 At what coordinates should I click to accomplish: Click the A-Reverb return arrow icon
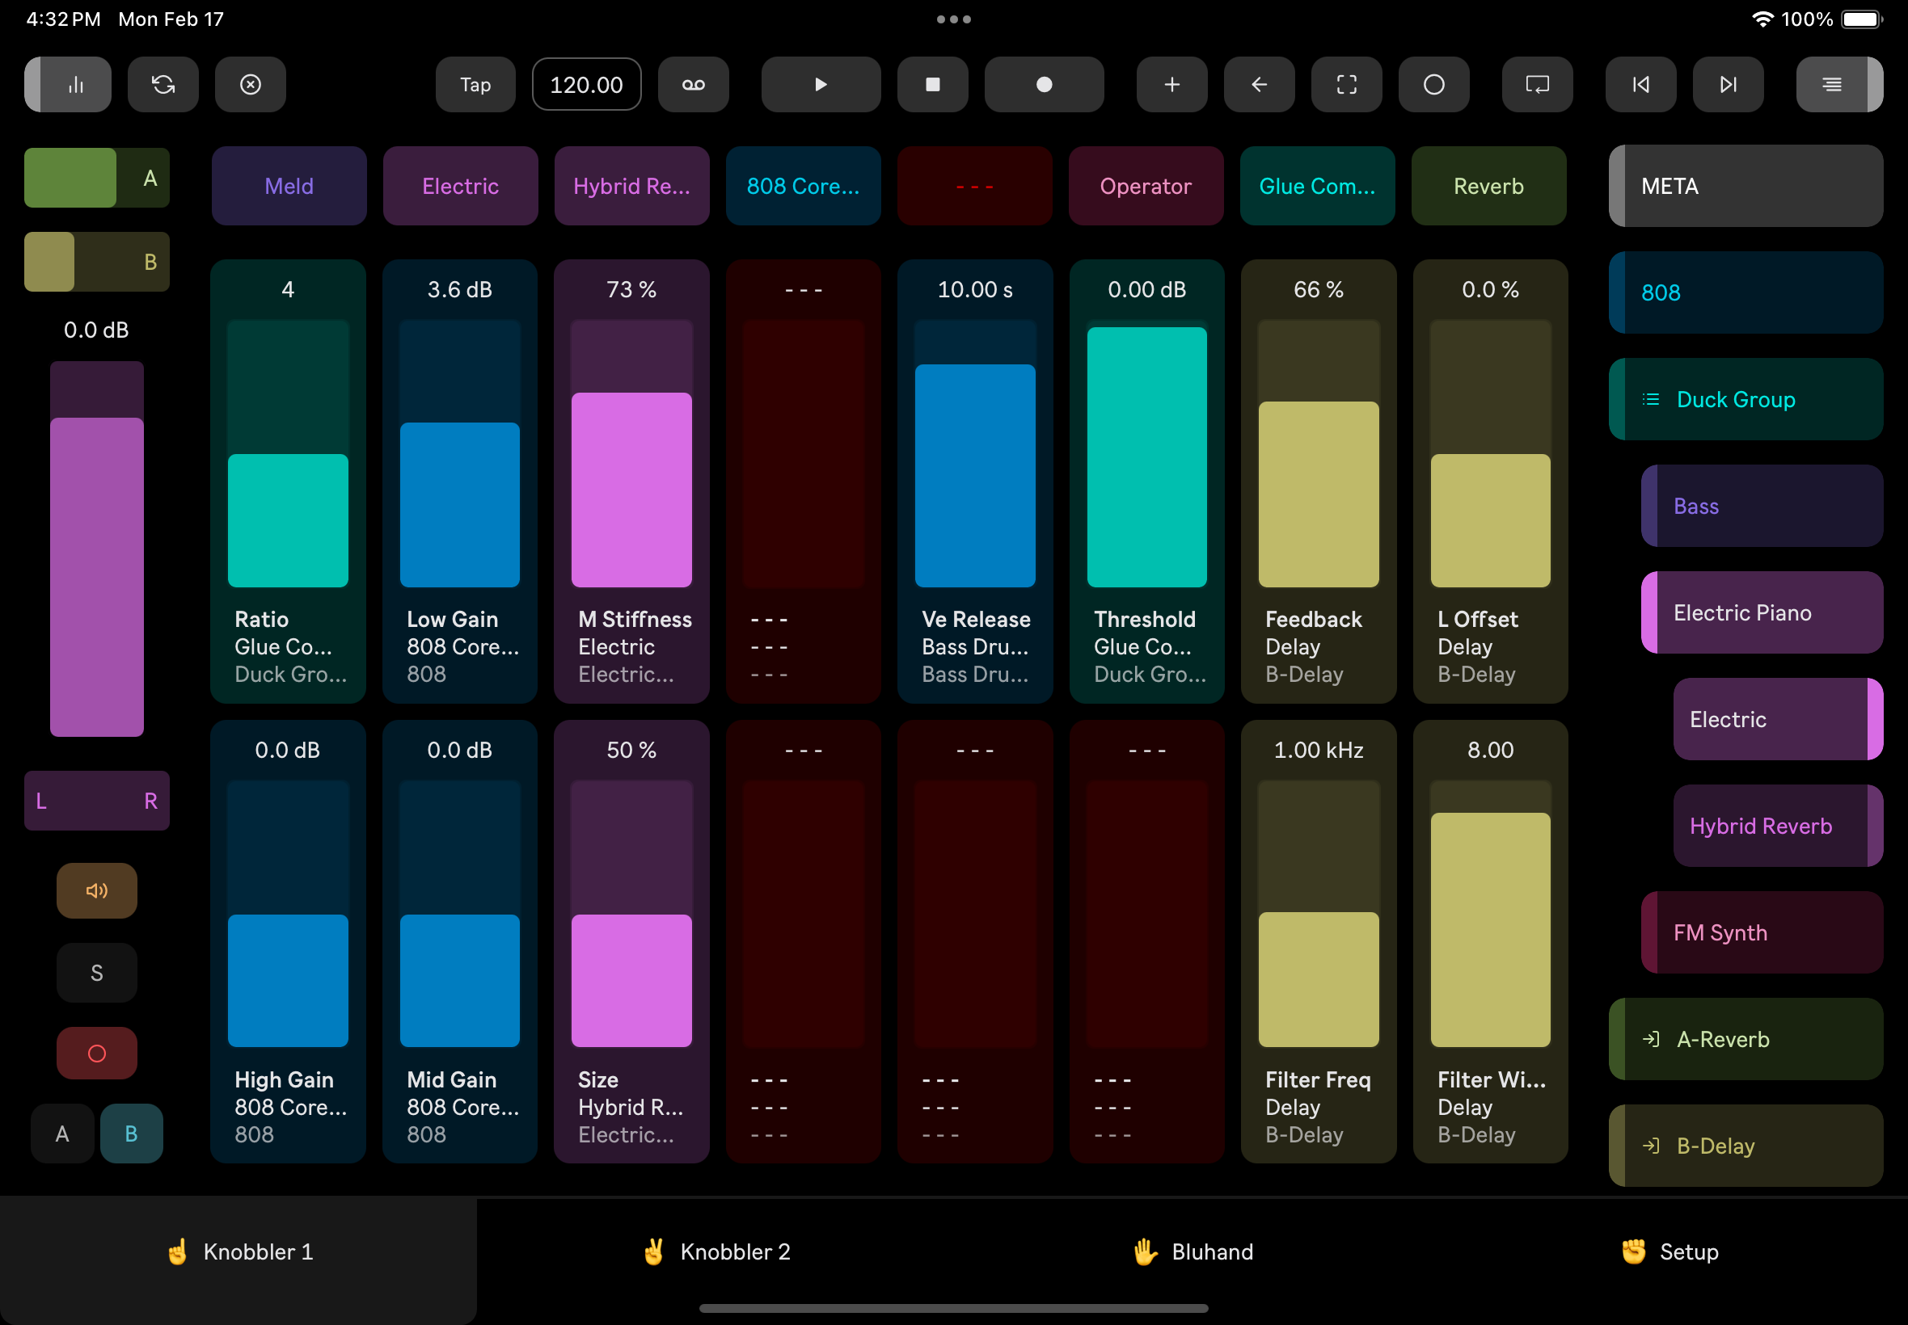tap(1652, 1040)
